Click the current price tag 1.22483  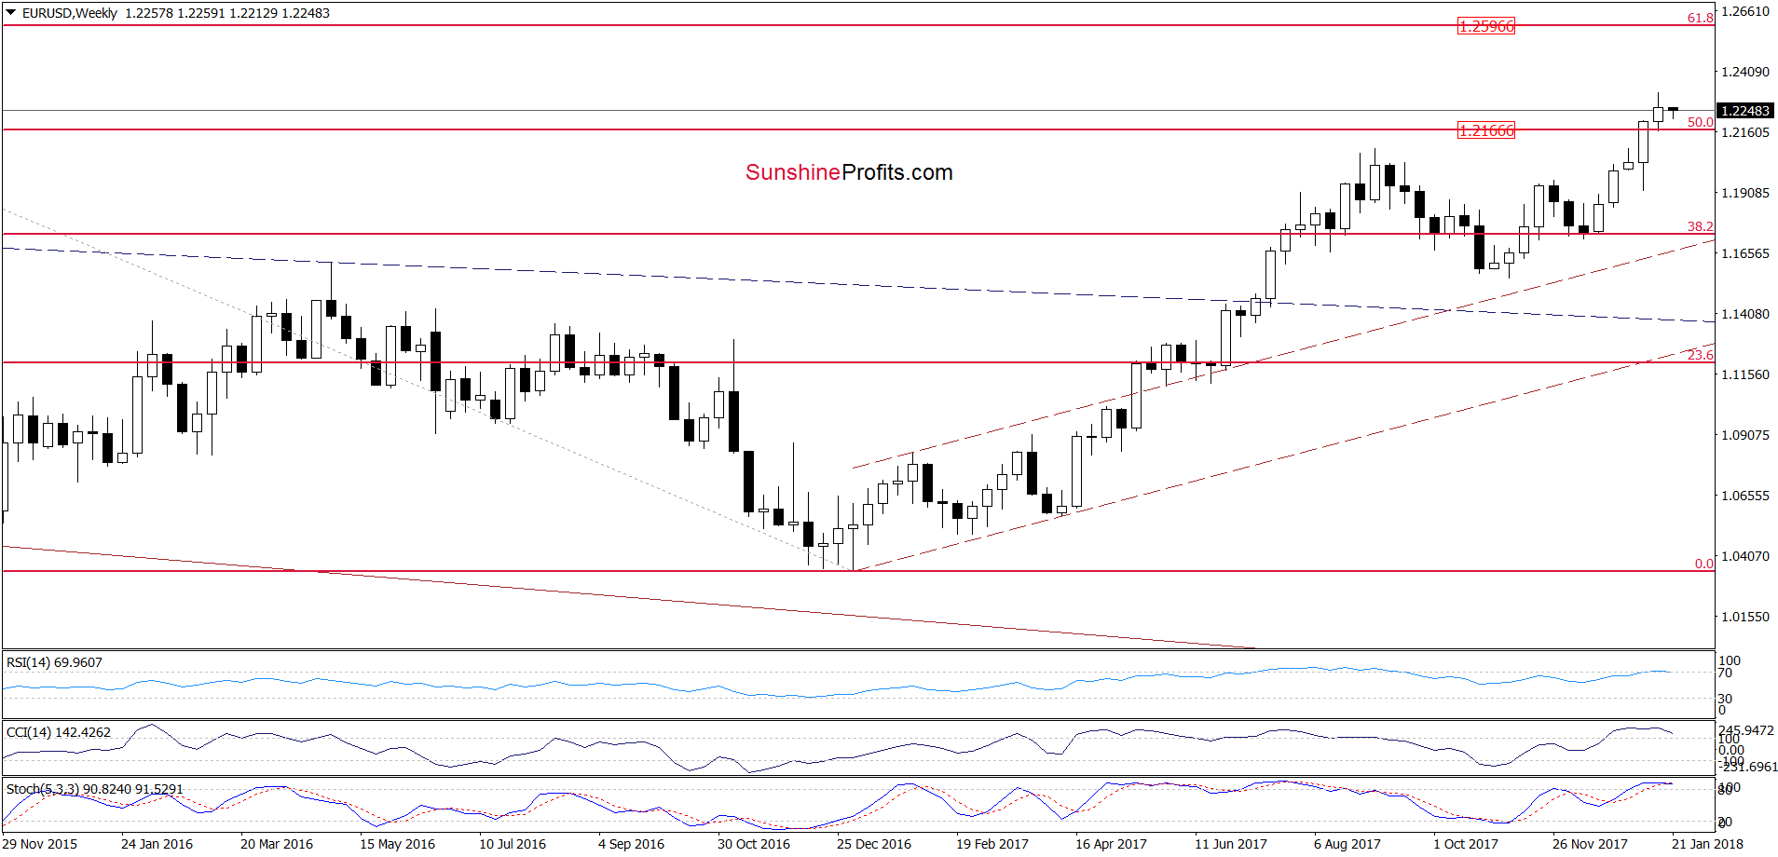1745,111
